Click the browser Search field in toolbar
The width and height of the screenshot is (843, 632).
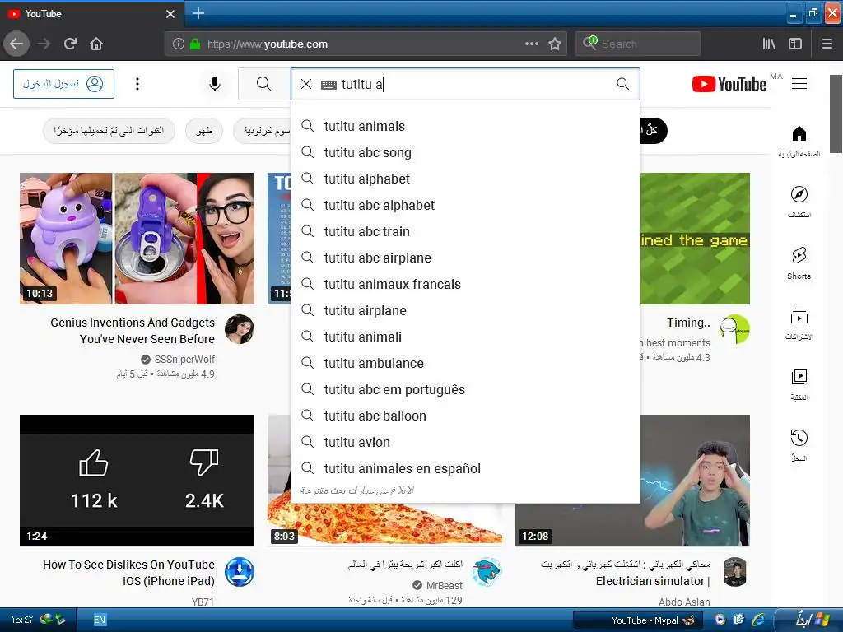(x=638, y=44)
